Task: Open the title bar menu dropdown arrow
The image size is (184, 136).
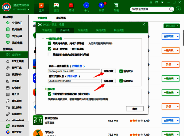Action: pyautogui.click(x=162, y=2)
